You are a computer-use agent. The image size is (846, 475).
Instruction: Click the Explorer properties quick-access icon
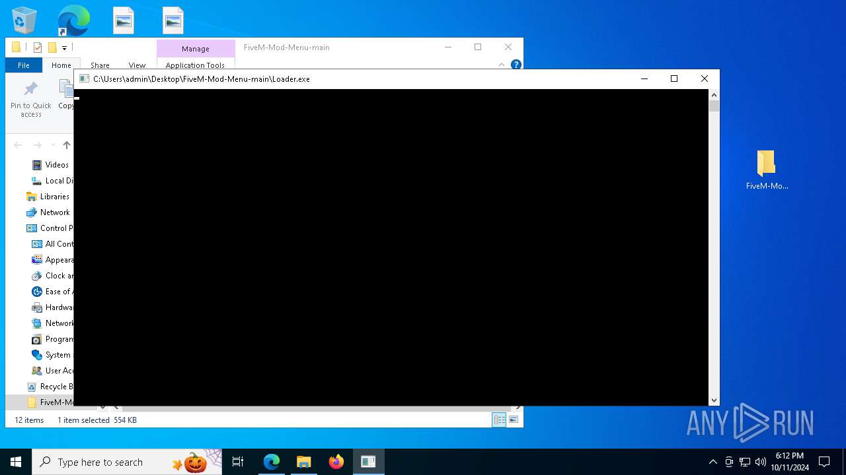pyautogui.click(x=38, y=47)
